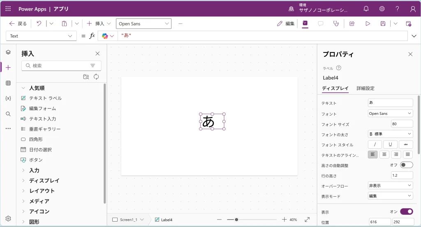Open the Text property selector dropdown
Screen dimensions: 421x227
(41, 36)
